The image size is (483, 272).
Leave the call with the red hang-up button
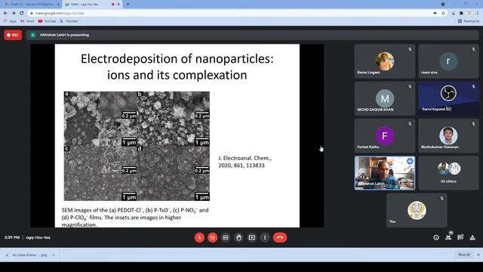point(280,237)
